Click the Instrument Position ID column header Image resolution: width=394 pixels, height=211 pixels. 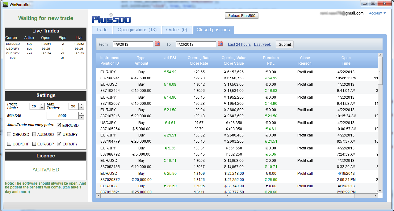[110, 60]
